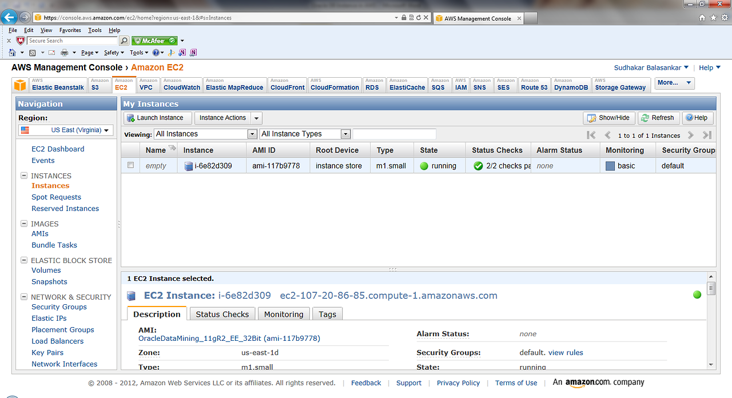
Task: Click the browser Back arrow button
Action: [x=9, y=17]
